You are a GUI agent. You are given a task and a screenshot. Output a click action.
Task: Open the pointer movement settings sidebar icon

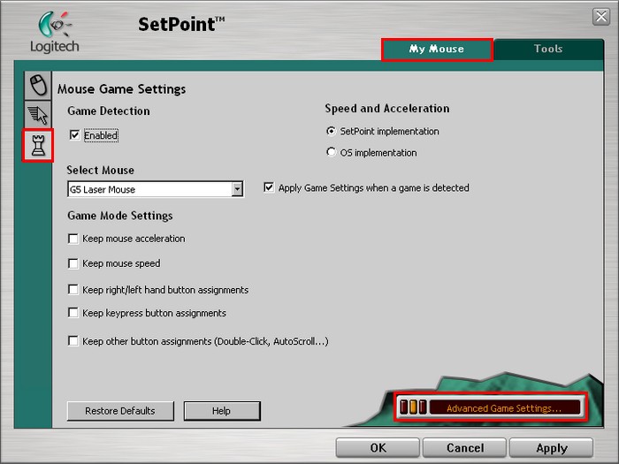click(38, 115)
